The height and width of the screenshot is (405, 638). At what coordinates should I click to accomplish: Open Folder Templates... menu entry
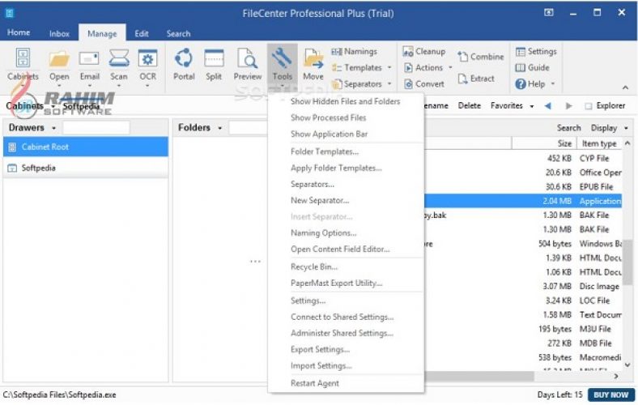pyautogui.click(x=346, y=151)
